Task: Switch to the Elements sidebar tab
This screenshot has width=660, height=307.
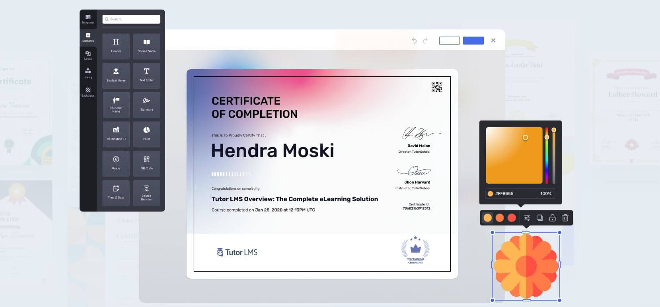Action: tap(88, 38)
